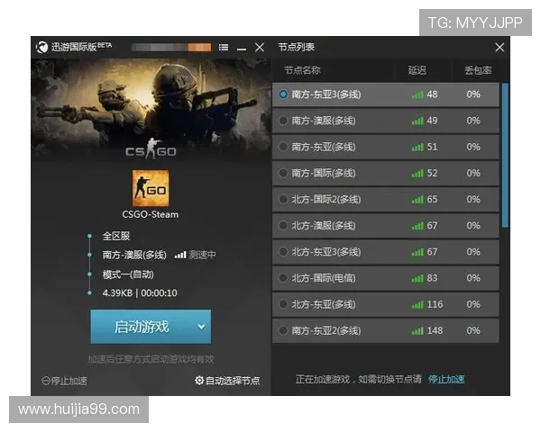The image size is (541, 432).
Task: Select the 南方-澳服(多线) node radio button
Action: point(283,121)
